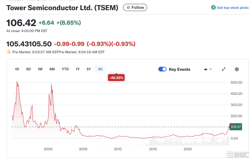Select the 1Y time range
251x160 pixels.
pos(78,69)
